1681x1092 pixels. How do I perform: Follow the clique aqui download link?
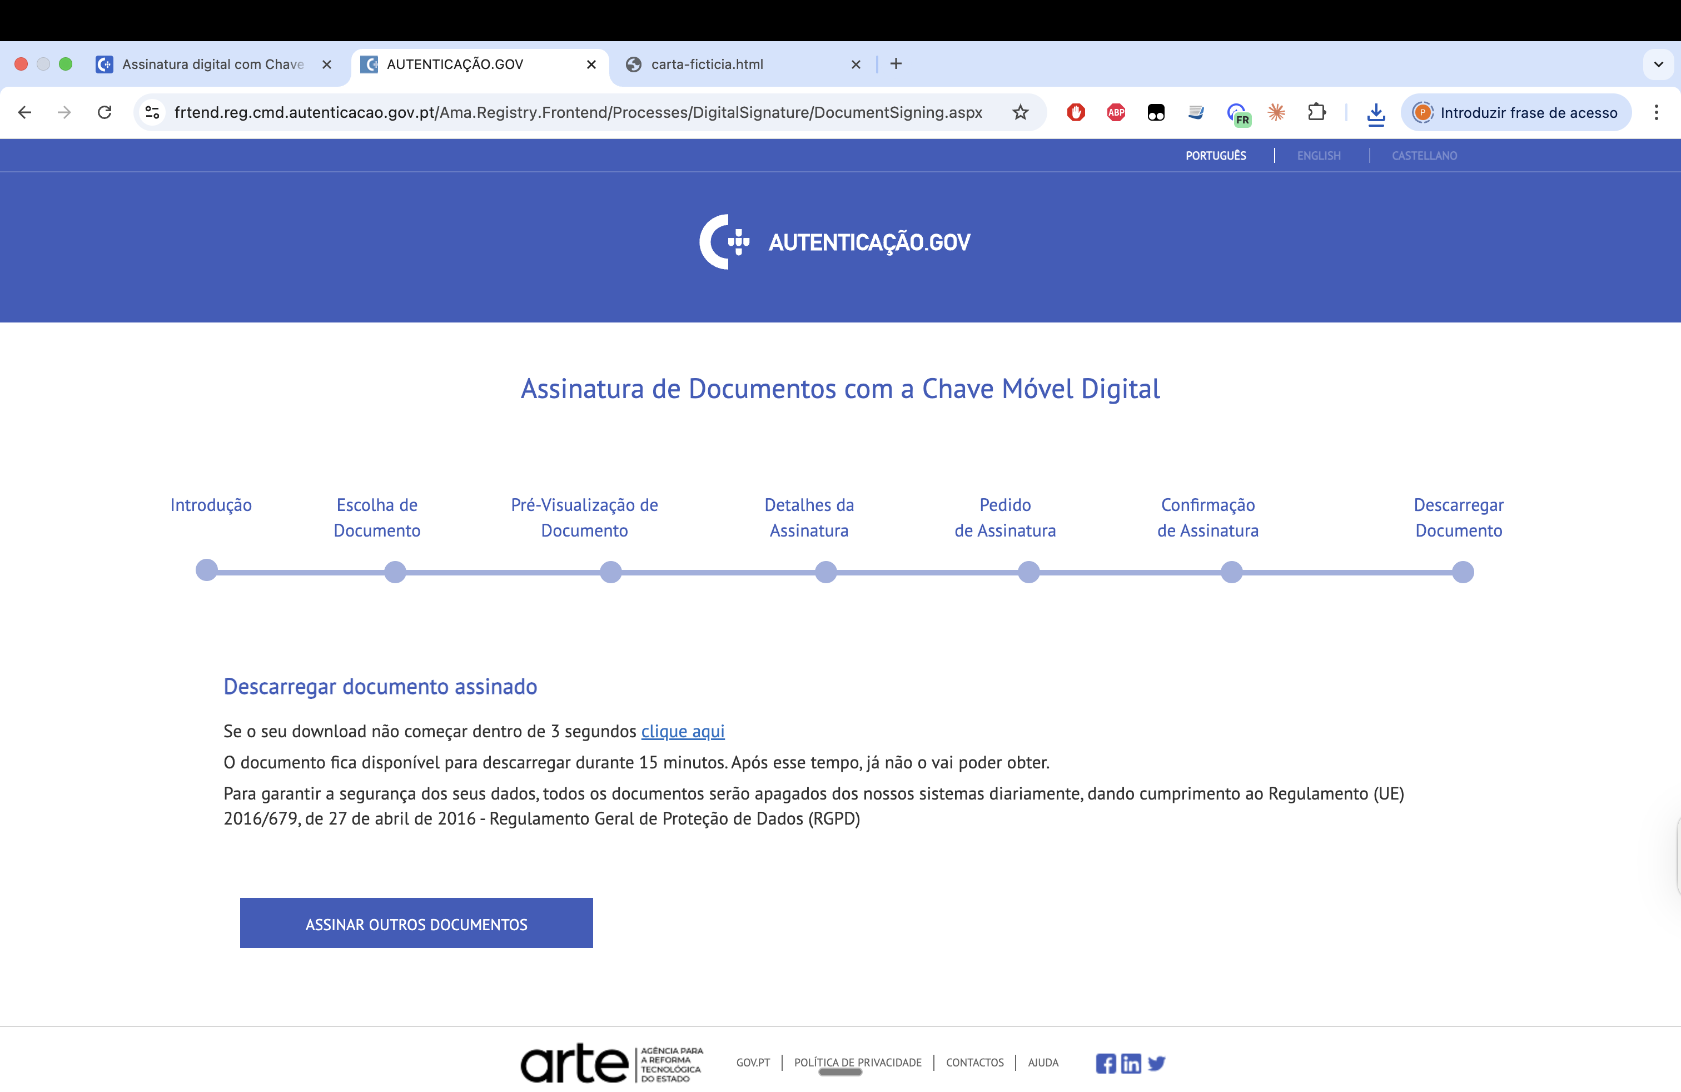tap(682, 731)
